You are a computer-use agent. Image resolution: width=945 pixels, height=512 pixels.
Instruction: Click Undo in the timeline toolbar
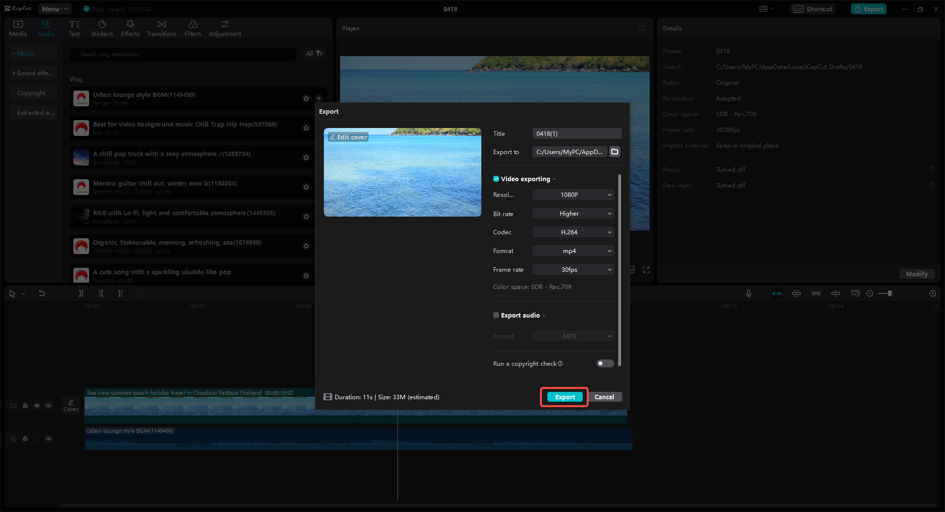click(42, 293)
